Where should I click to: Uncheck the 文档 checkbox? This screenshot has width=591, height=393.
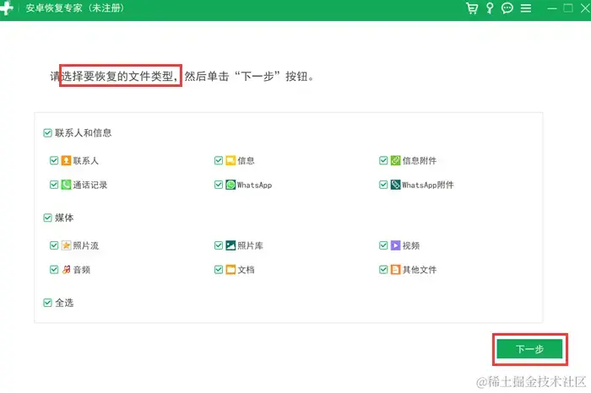point(219,270)
